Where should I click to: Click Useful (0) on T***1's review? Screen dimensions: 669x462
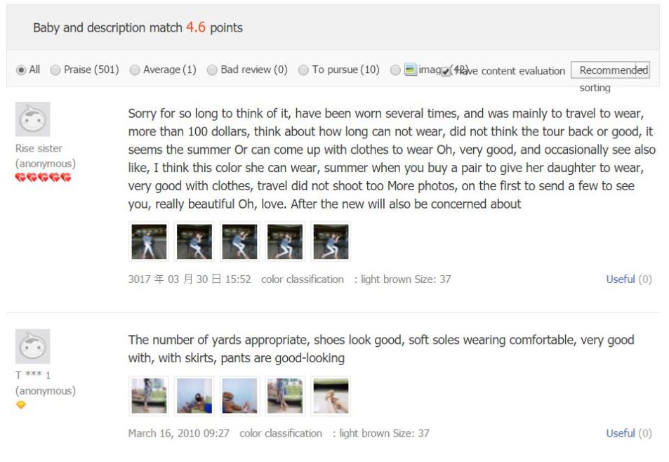[x=621, y=433]
